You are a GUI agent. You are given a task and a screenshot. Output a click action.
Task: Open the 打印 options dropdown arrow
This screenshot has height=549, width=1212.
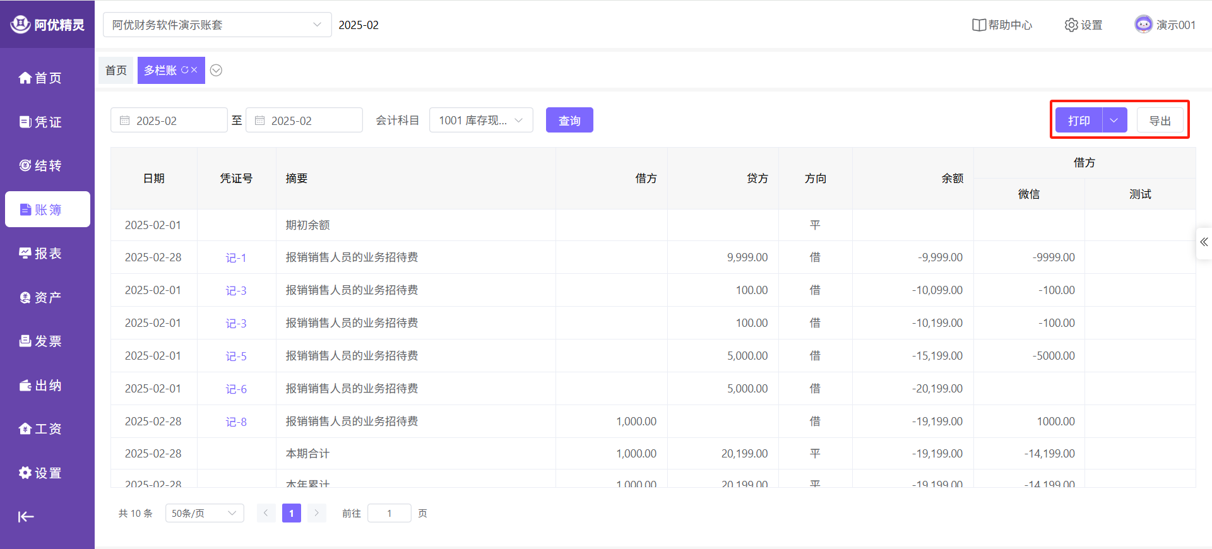pos(1114,121)
